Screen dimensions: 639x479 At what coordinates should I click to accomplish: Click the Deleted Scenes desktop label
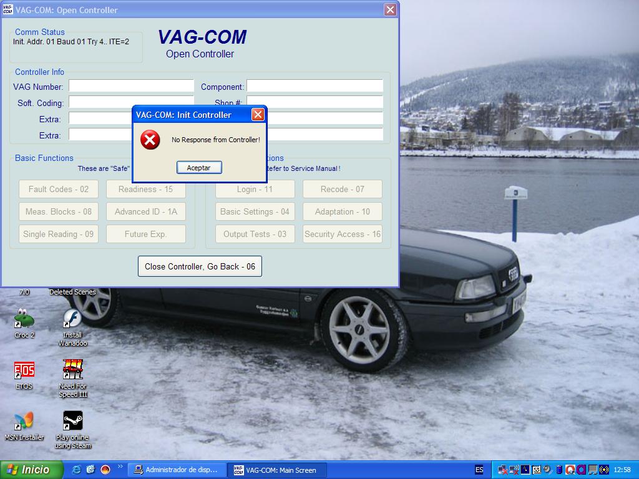[x=72, y=292]
